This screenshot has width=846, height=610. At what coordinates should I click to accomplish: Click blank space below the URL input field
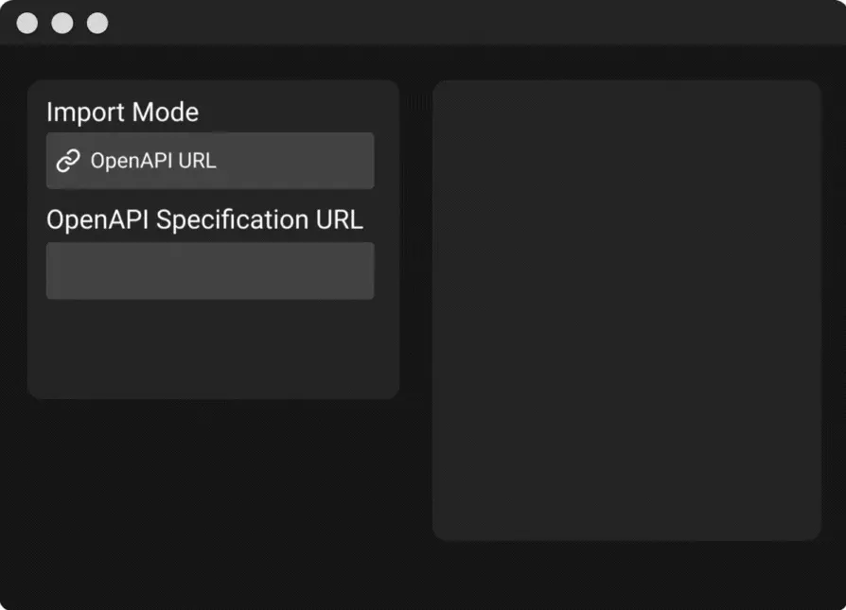(209, 348)
